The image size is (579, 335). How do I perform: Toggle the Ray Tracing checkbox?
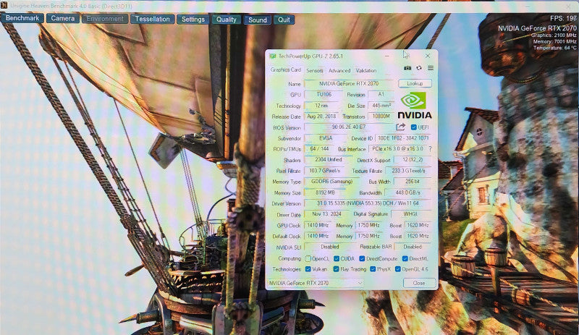(336, 269)
